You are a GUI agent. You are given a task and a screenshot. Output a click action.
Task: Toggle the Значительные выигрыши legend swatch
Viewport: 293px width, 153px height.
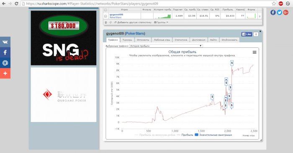[x=196, y=135]
